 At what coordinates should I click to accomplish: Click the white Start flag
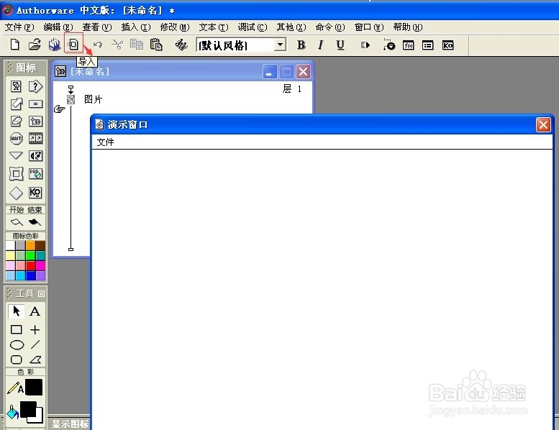[x=17, y=222]
